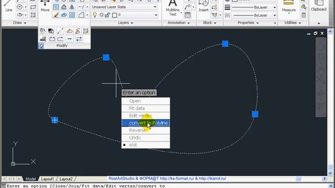335x188 pixels.
Task: Expand the Block panel
Action: (x=209, y=22)
